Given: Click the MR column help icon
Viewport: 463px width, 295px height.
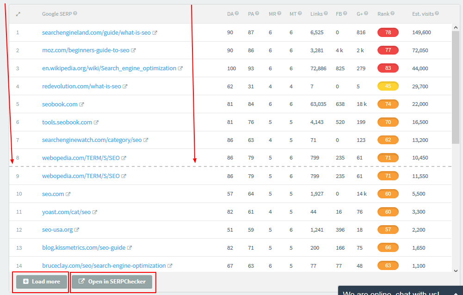Looking at the screenshot, I should (x=279, y=13).
